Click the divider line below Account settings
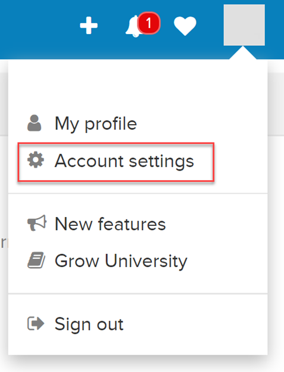 138,193
